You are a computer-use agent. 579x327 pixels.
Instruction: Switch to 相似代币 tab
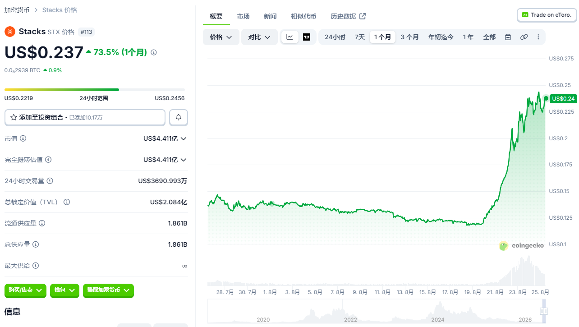click(303, 16)
